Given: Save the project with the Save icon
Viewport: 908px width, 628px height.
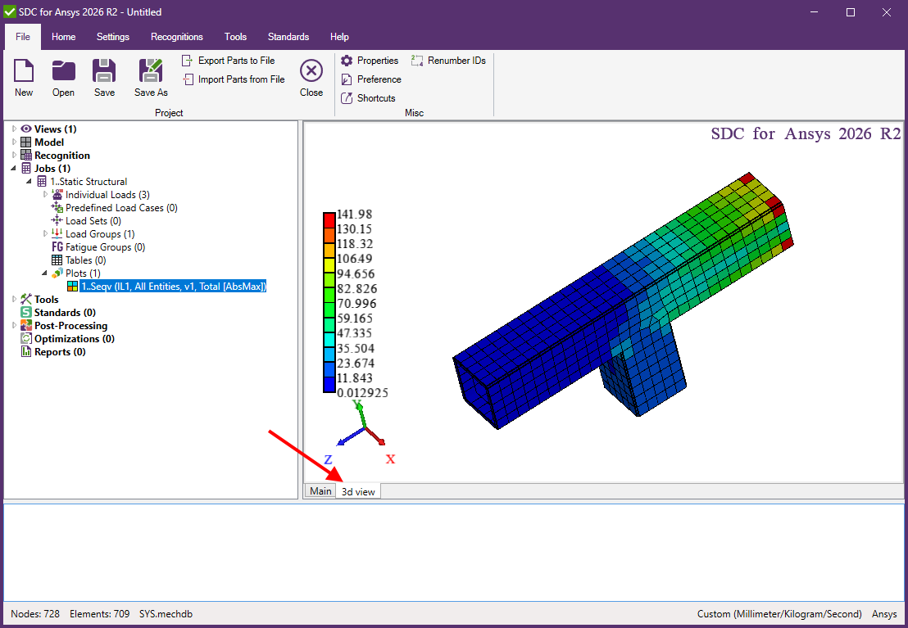Looking at the screenshot, I should coord(104,70).
